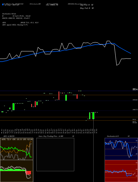Select the 'ADX signal: SELL' text
This screenshot has width=138, height=182.
click(15, 25)
